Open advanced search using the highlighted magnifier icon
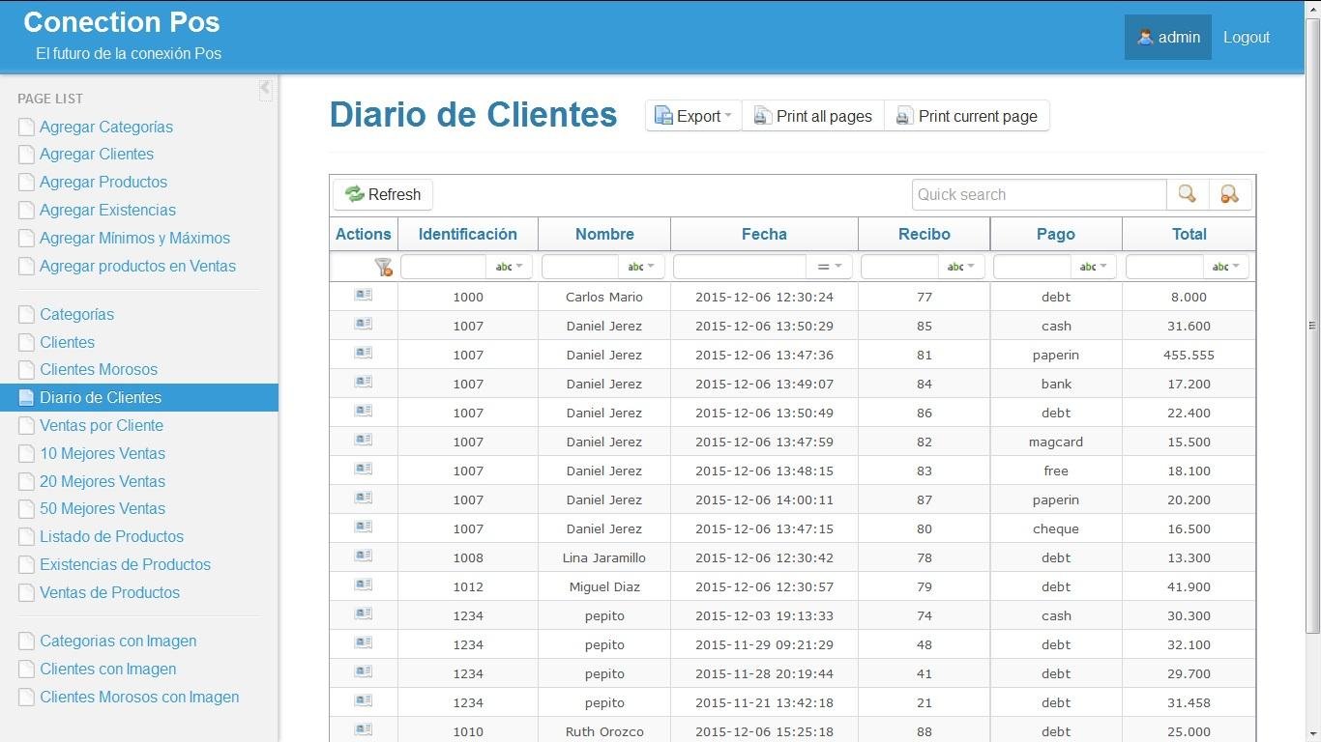This screenshot has height=742, width=1321. pyautogui.click(x=1229, y=194)
